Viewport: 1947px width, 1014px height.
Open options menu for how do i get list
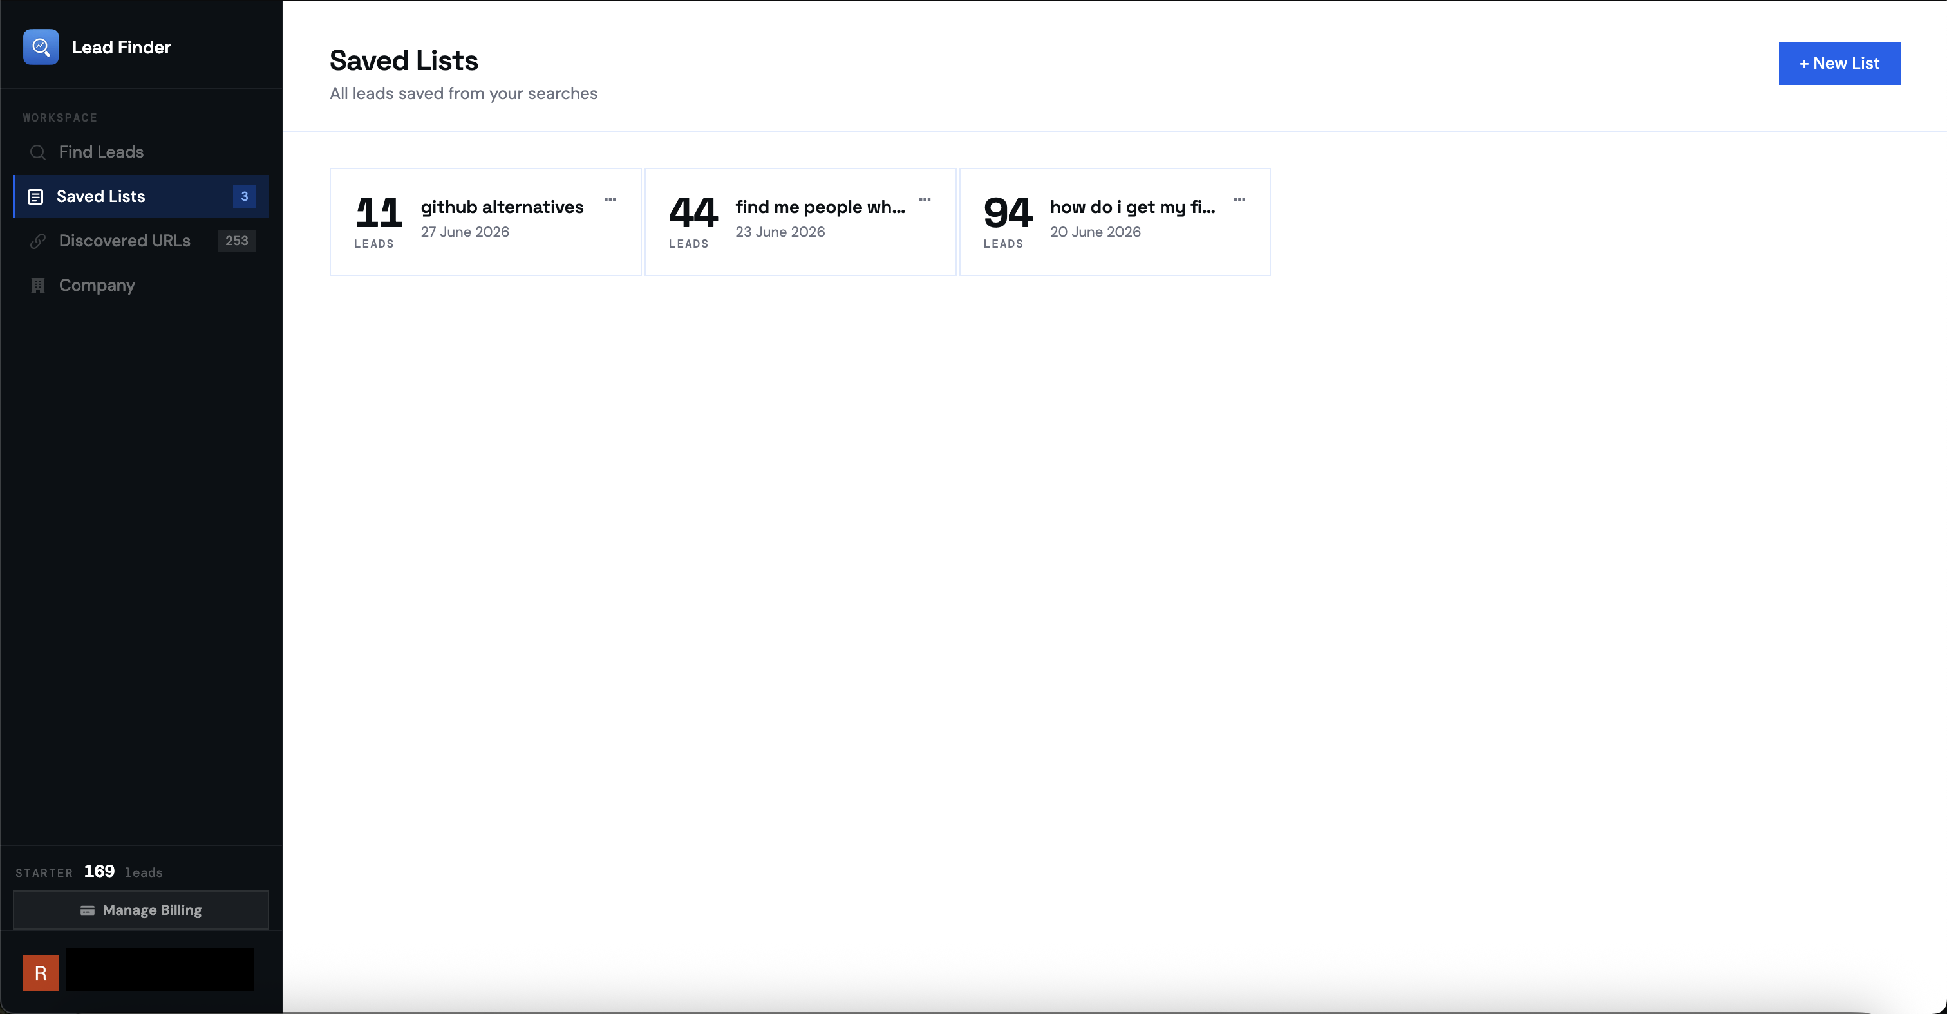[x=1239, y=200]
